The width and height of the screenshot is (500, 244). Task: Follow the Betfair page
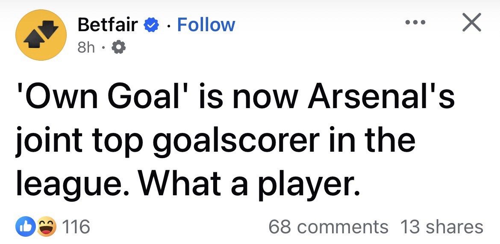tap(206, 25)
